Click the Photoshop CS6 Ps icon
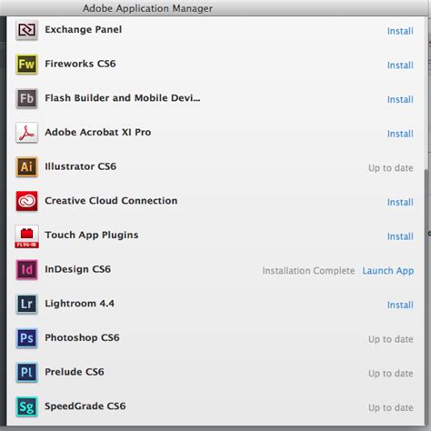Screen dimensions: 431x431 (26, 338)
